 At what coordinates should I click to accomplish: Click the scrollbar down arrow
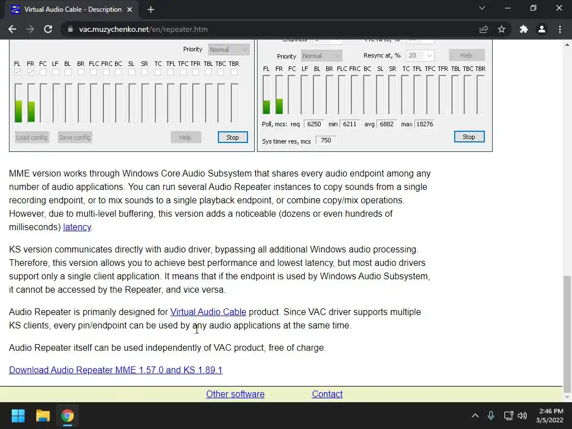point(568,397)
